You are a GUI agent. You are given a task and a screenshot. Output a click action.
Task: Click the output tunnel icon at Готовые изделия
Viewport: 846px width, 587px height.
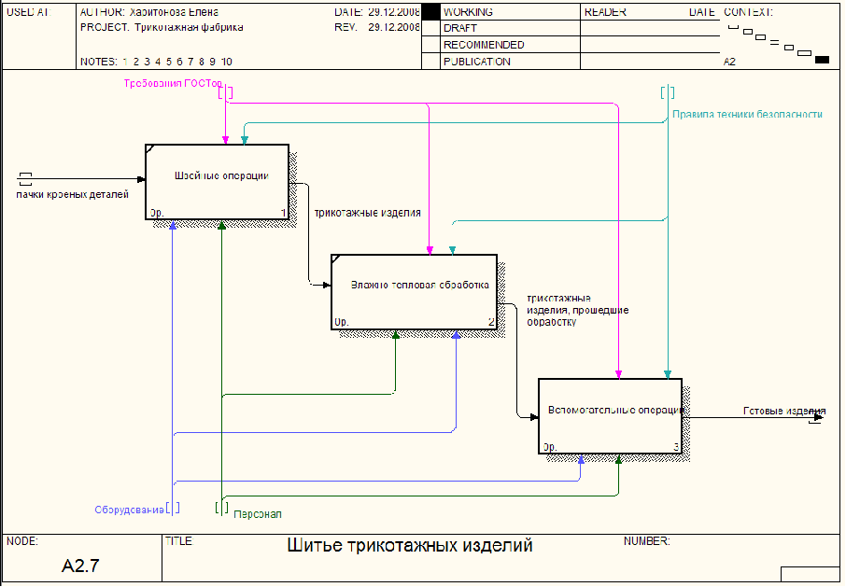click(814, 416)
